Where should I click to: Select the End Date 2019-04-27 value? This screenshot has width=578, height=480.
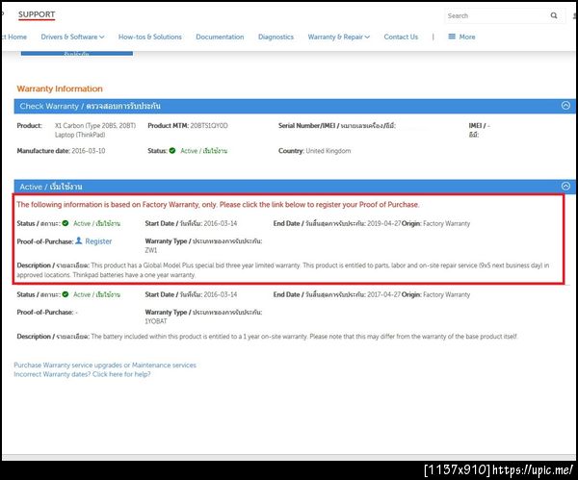point(383,223)
